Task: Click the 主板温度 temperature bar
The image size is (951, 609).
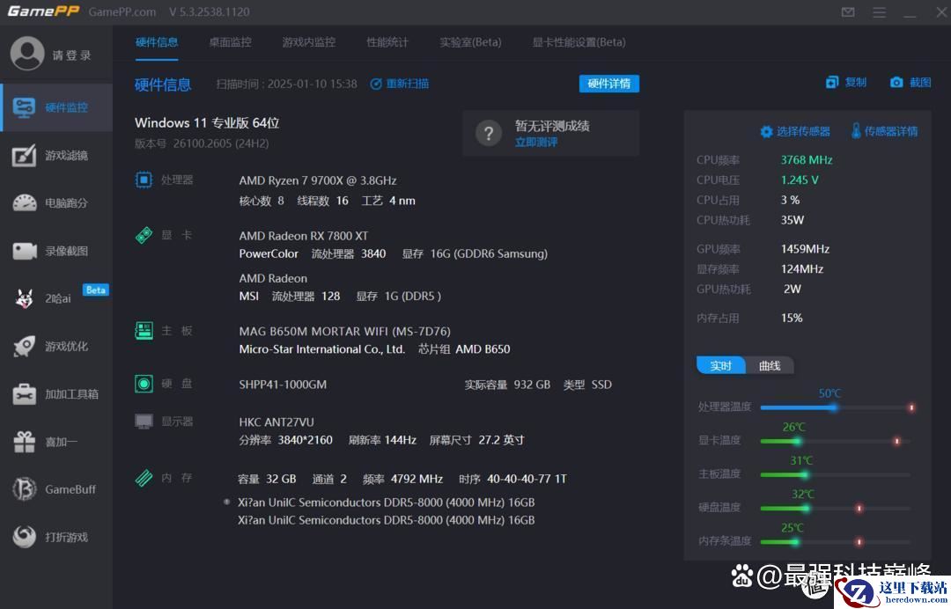Action: coord(835,474)
